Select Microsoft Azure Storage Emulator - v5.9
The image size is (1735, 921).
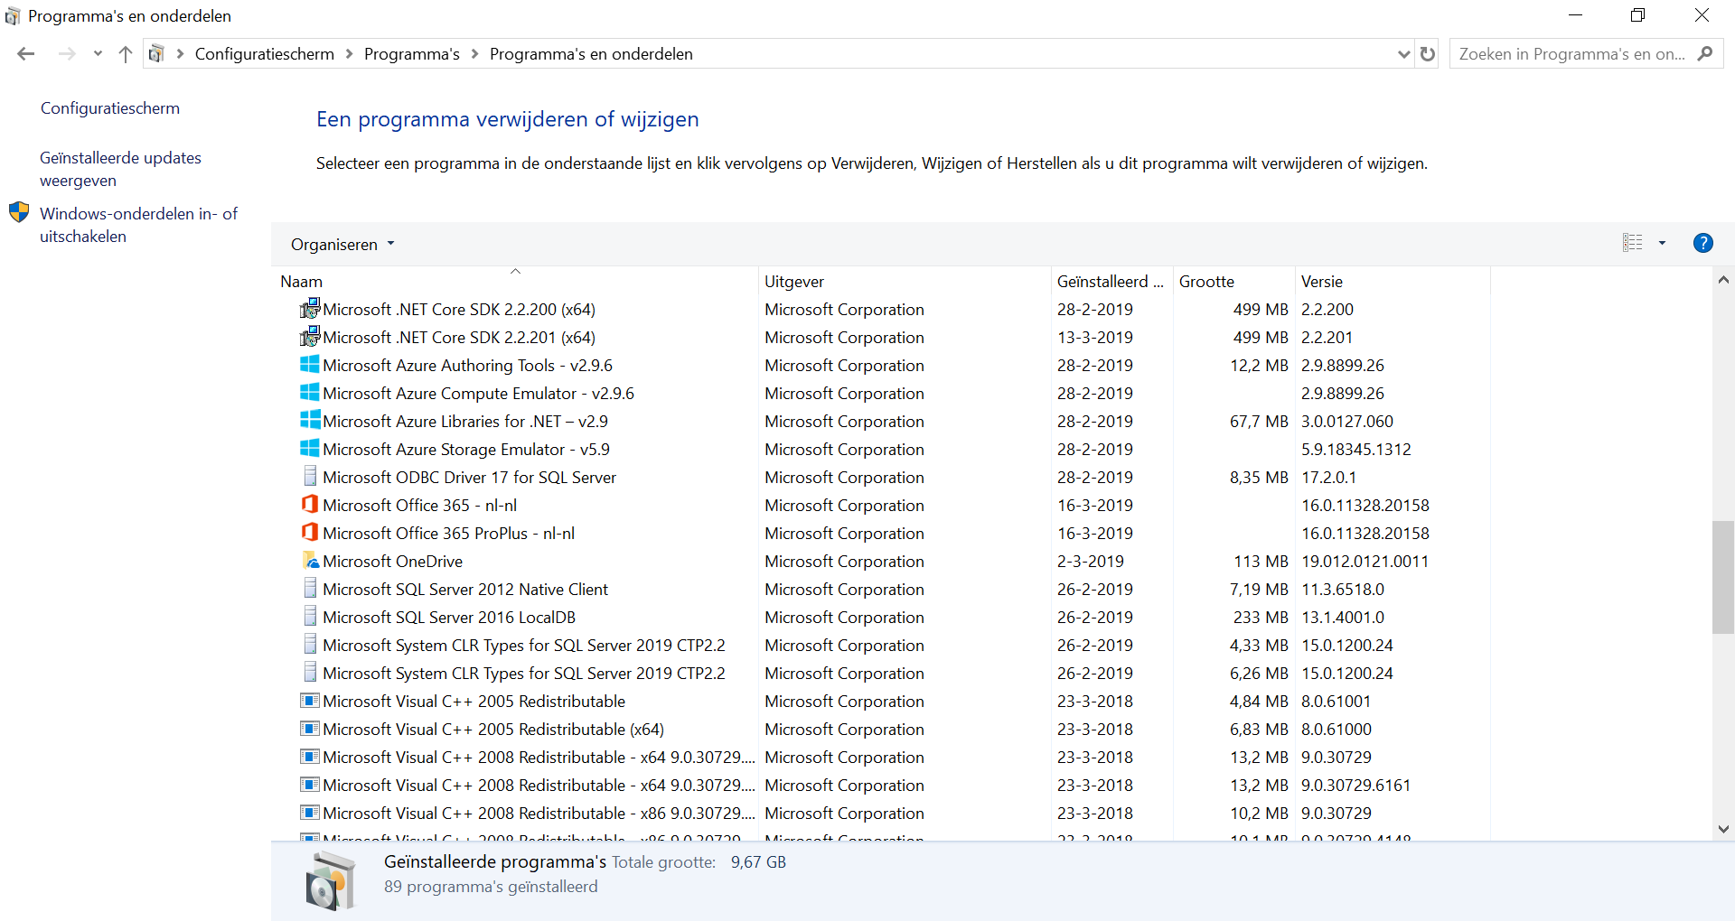[466, 449]
